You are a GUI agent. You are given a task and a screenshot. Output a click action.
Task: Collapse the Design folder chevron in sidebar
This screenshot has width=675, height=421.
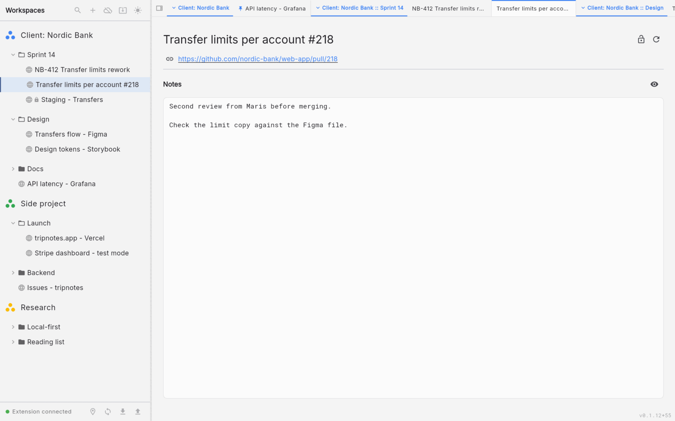coord(13,119)
